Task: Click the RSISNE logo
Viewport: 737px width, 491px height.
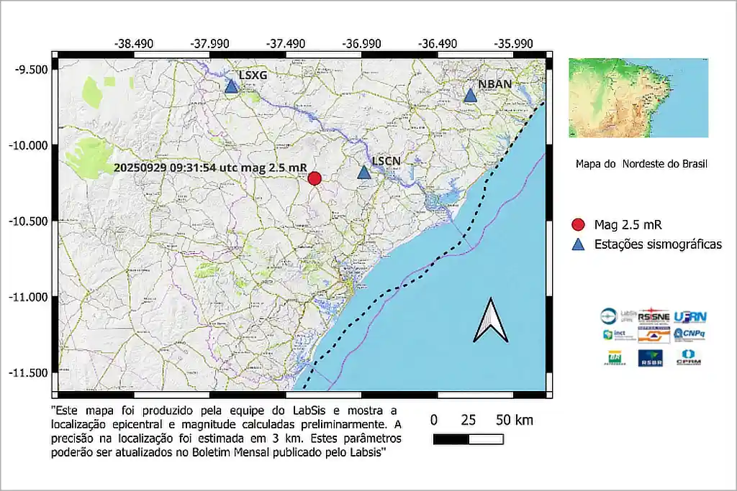Action: tap(654, 316)
